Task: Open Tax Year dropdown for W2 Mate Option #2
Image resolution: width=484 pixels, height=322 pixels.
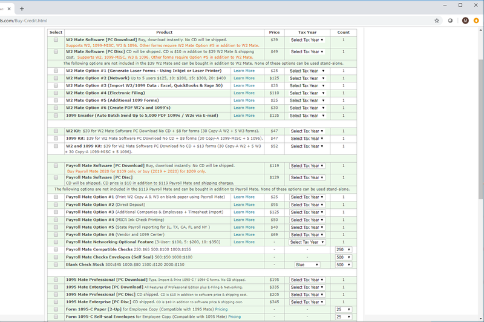Action: (307, 79)
